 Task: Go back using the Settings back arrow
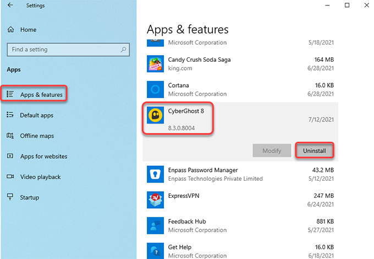(x=10, y=5)
